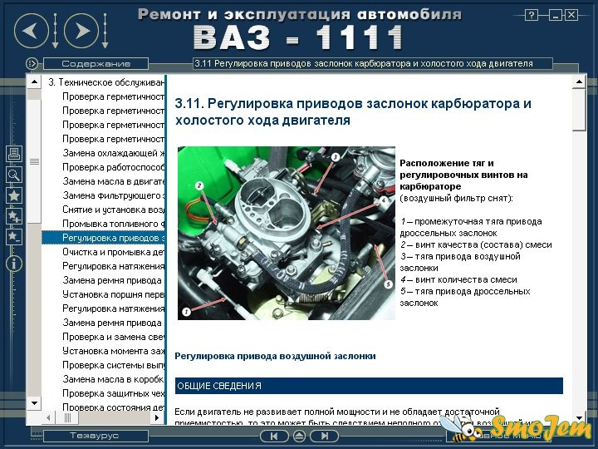Viewport: 598px width, 449px height.
Task: Open info icon in sidebar
Action: tap(14, 264)
